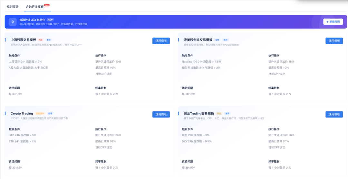Click 目标CPP设定 in 综合Trading交易模板 card
348x179 pixels.
click(276, 148)
